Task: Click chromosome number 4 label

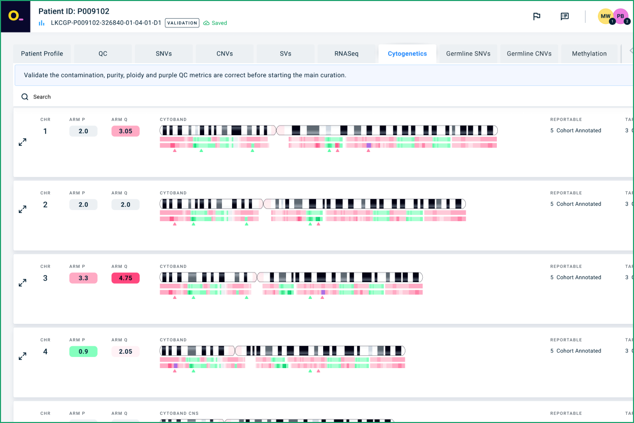Action: point(45,351)
